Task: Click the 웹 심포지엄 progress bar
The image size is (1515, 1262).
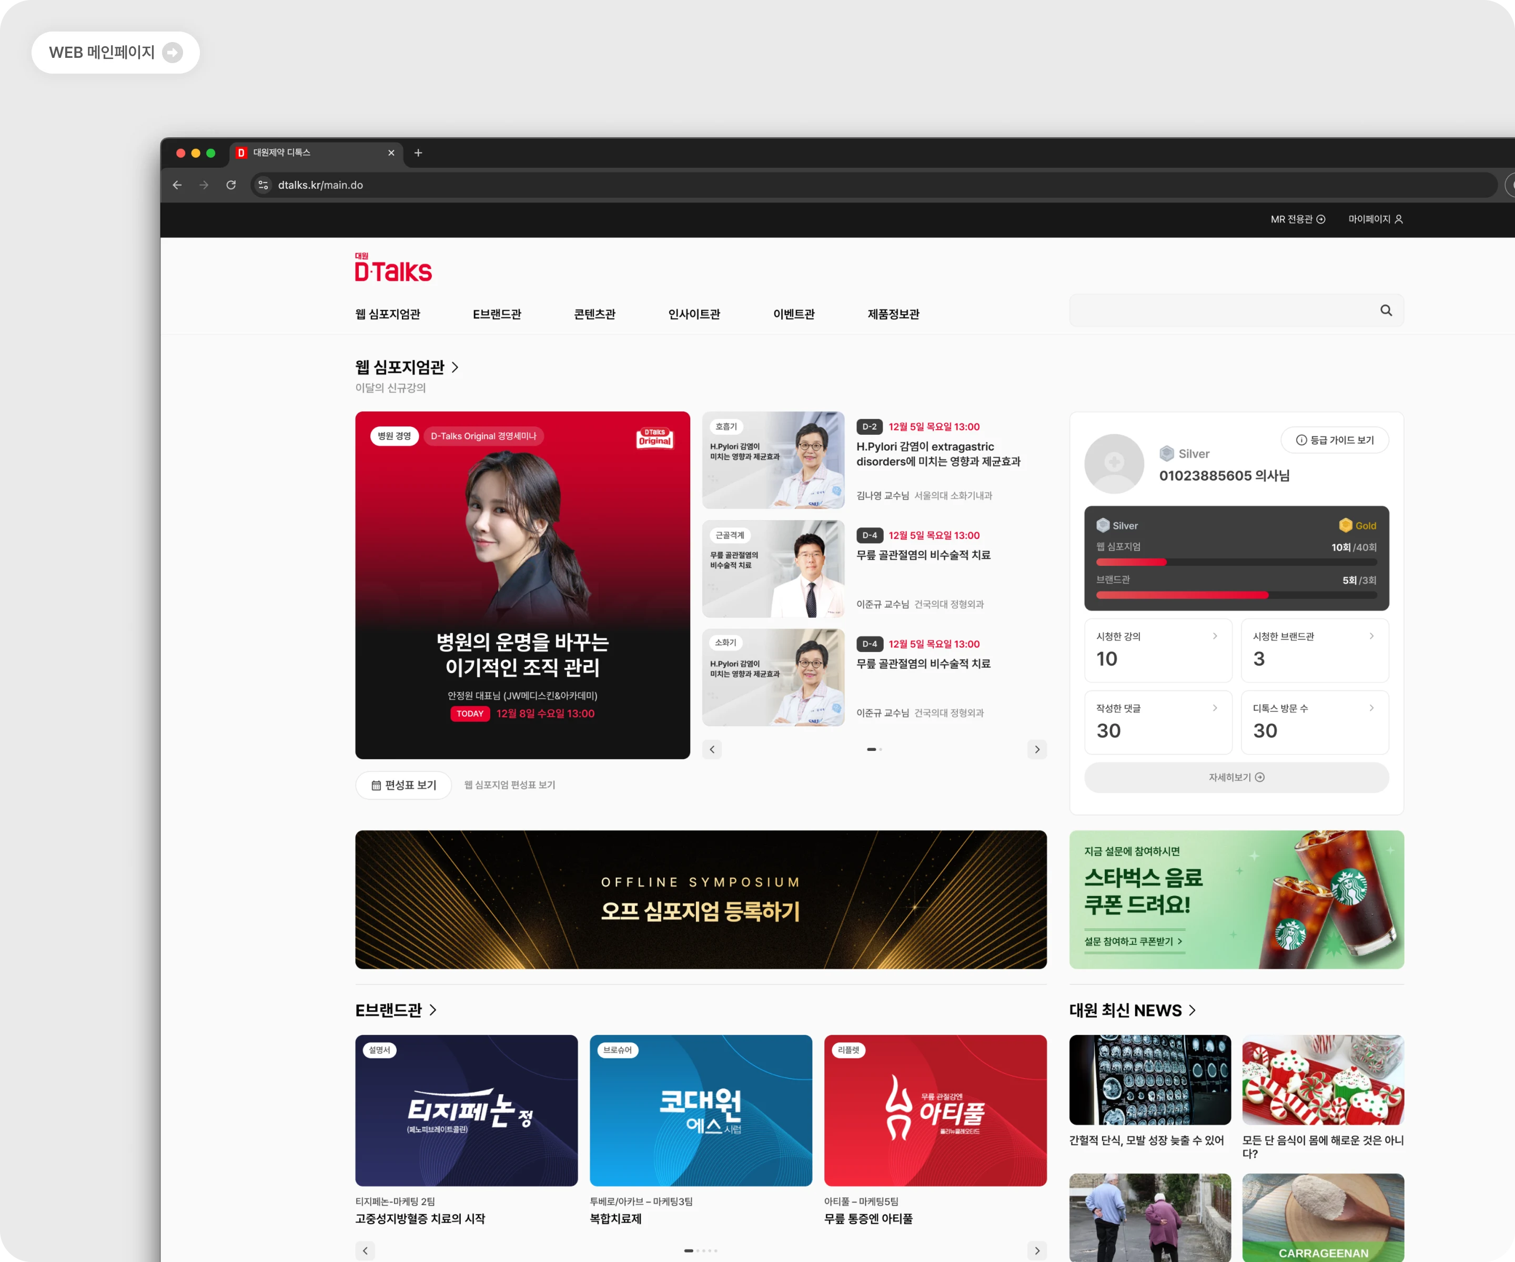Action: (x=1237, y=562)
